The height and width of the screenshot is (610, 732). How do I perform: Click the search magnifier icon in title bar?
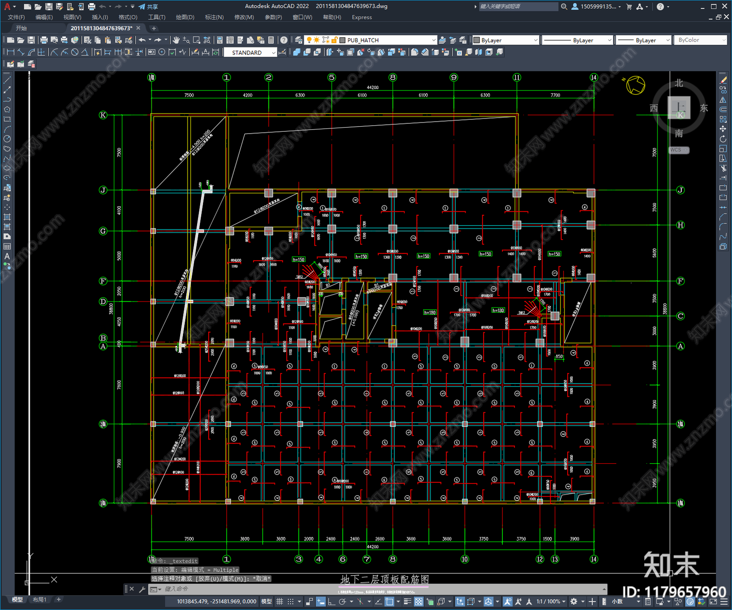point(564,6)
